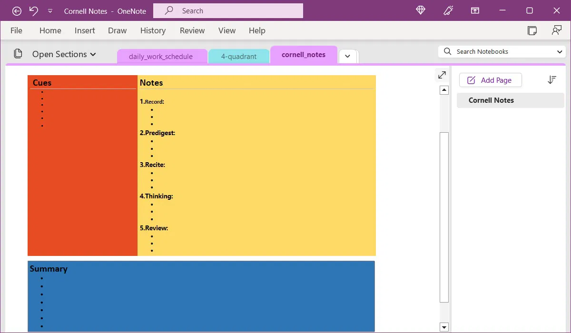Screen dimensions: 571x333
Task: Open feedback with the person chat icon
Action: coord(557,30)
